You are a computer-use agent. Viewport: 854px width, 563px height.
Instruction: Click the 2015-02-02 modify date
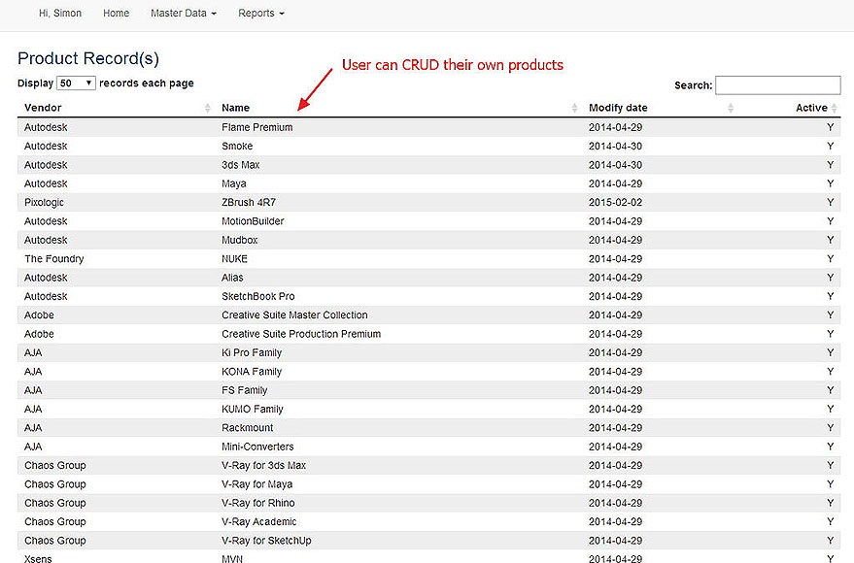(x=615, y=202)
